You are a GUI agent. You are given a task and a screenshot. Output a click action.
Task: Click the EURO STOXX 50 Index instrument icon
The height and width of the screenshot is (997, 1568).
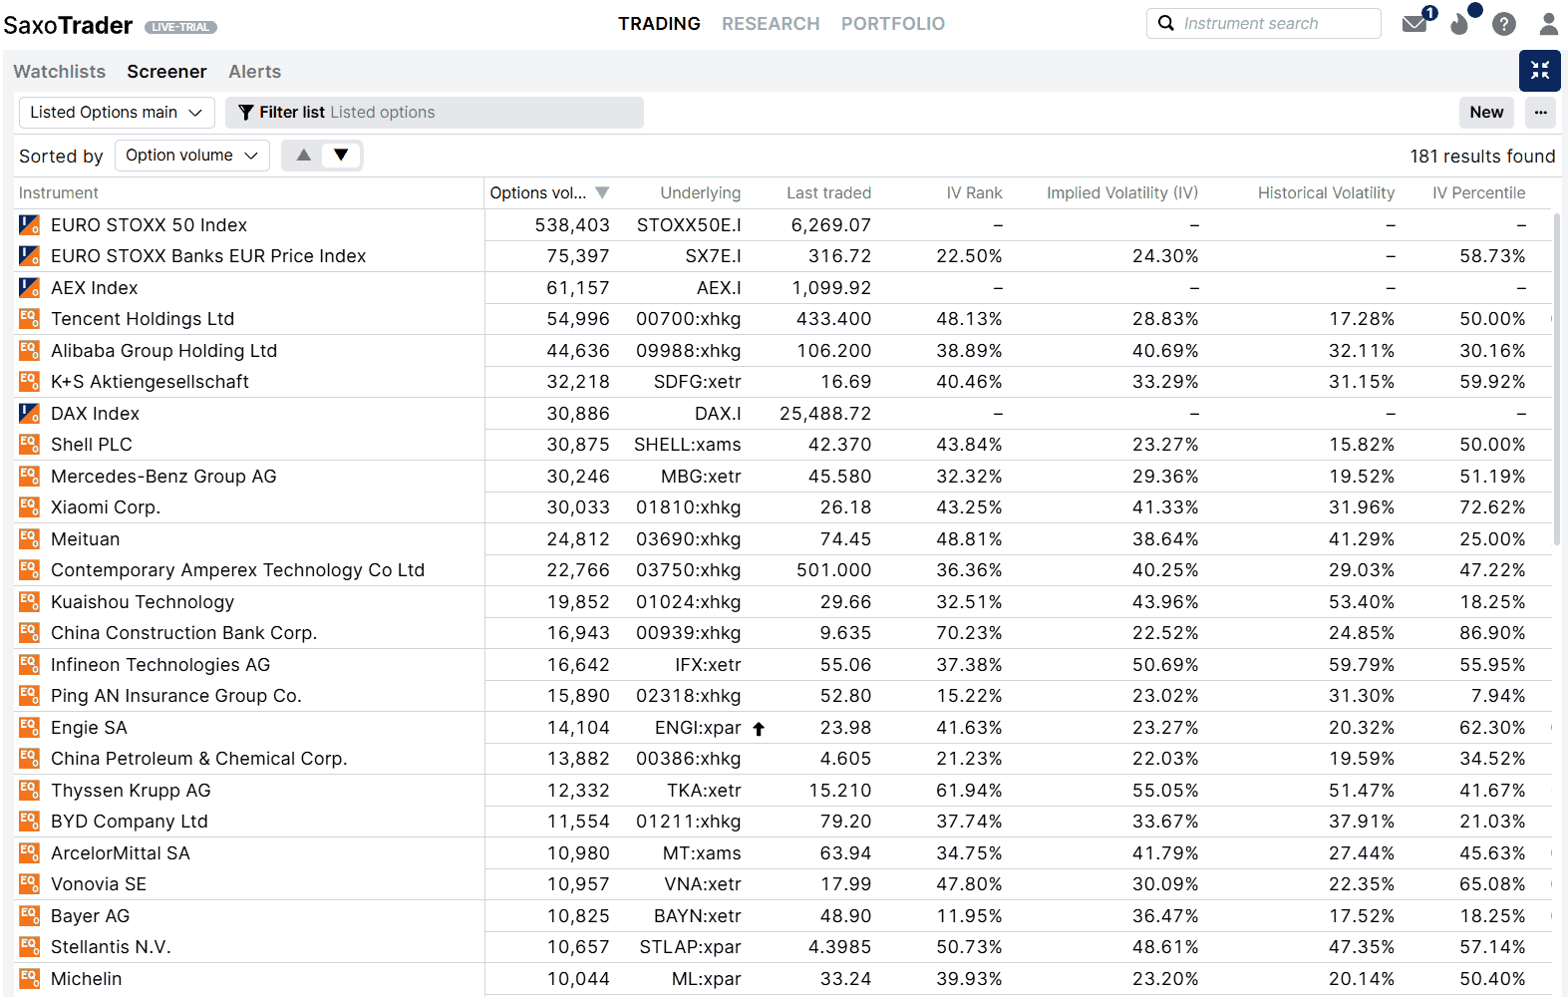[29, 225]
